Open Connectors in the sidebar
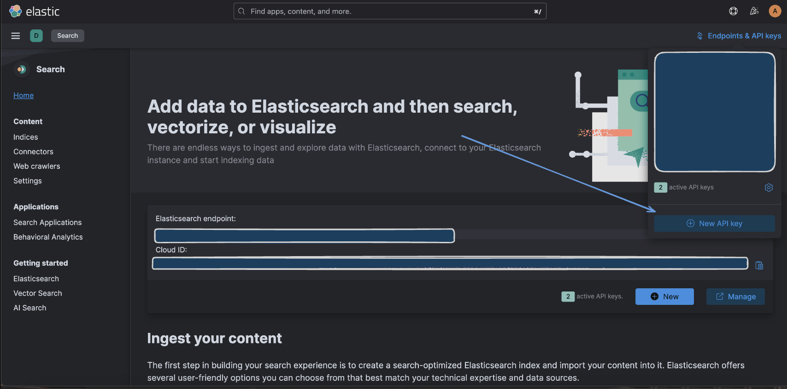 tap(33, 152)
